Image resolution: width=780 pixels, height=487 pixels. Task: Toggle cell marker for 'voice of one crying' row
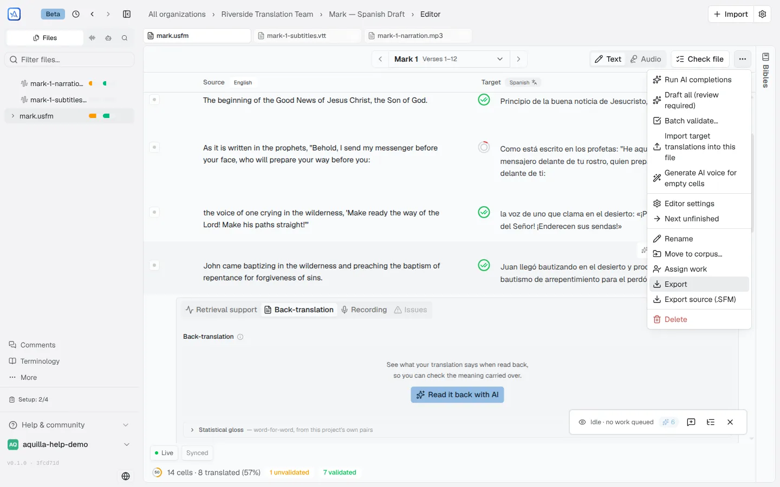pos(154,212)
